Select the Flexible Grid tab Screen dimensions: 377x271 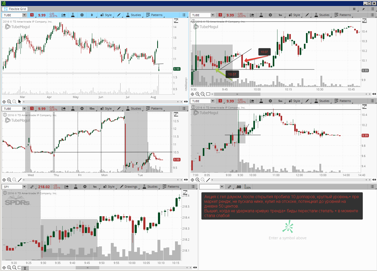coord(15,9)
